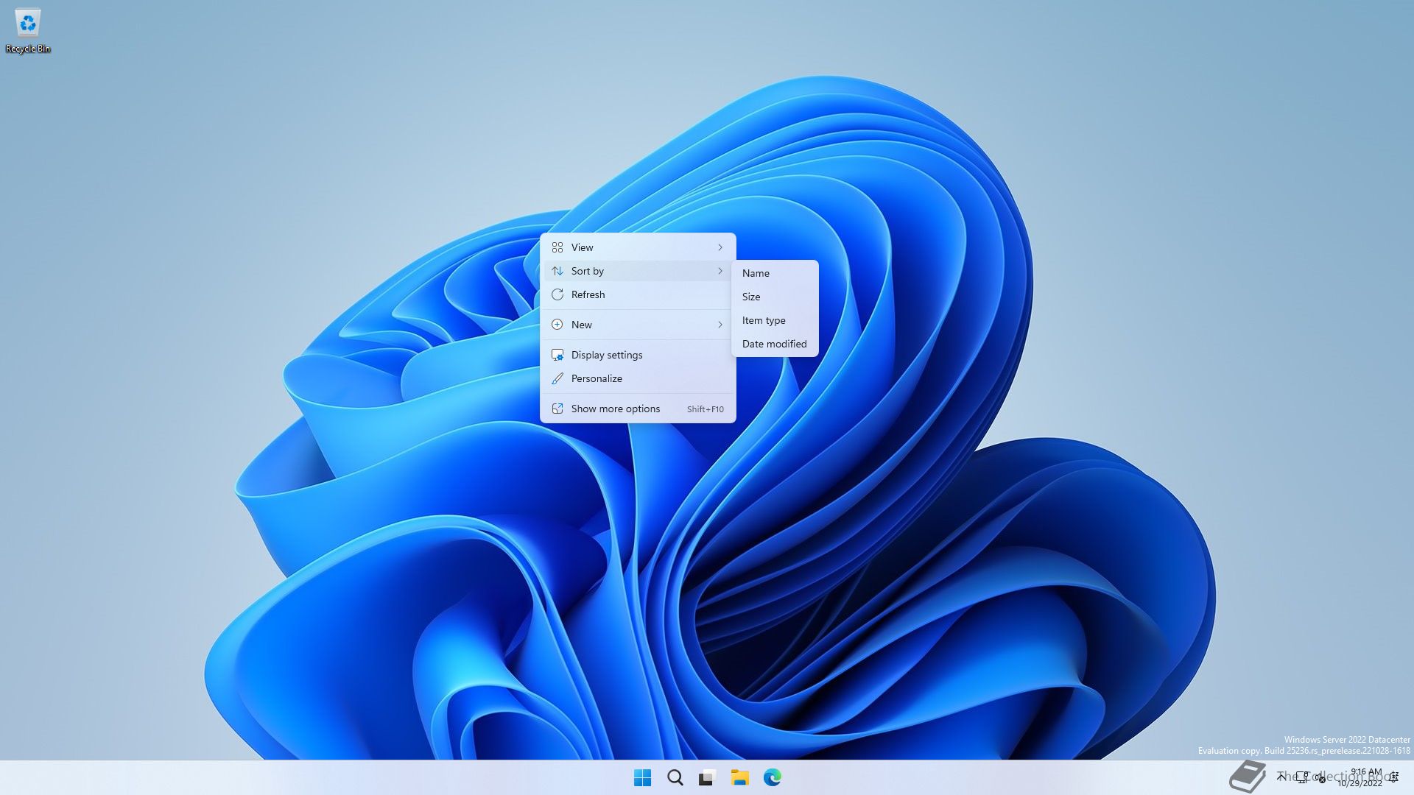The width and height of the screenshot is (1414, 795).
Task: Click the network icon in system tray
Action: click(x=1302, y=777)
